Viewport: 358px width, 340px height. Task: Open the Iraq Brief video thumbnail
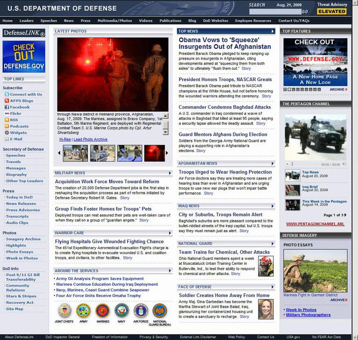[x=292, y=190]
